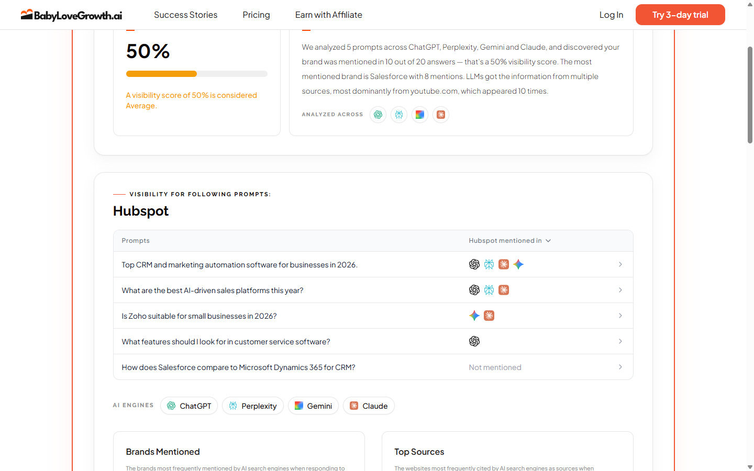
Task: Click Claude icon in Zoho prompt row
Action: 489,316
